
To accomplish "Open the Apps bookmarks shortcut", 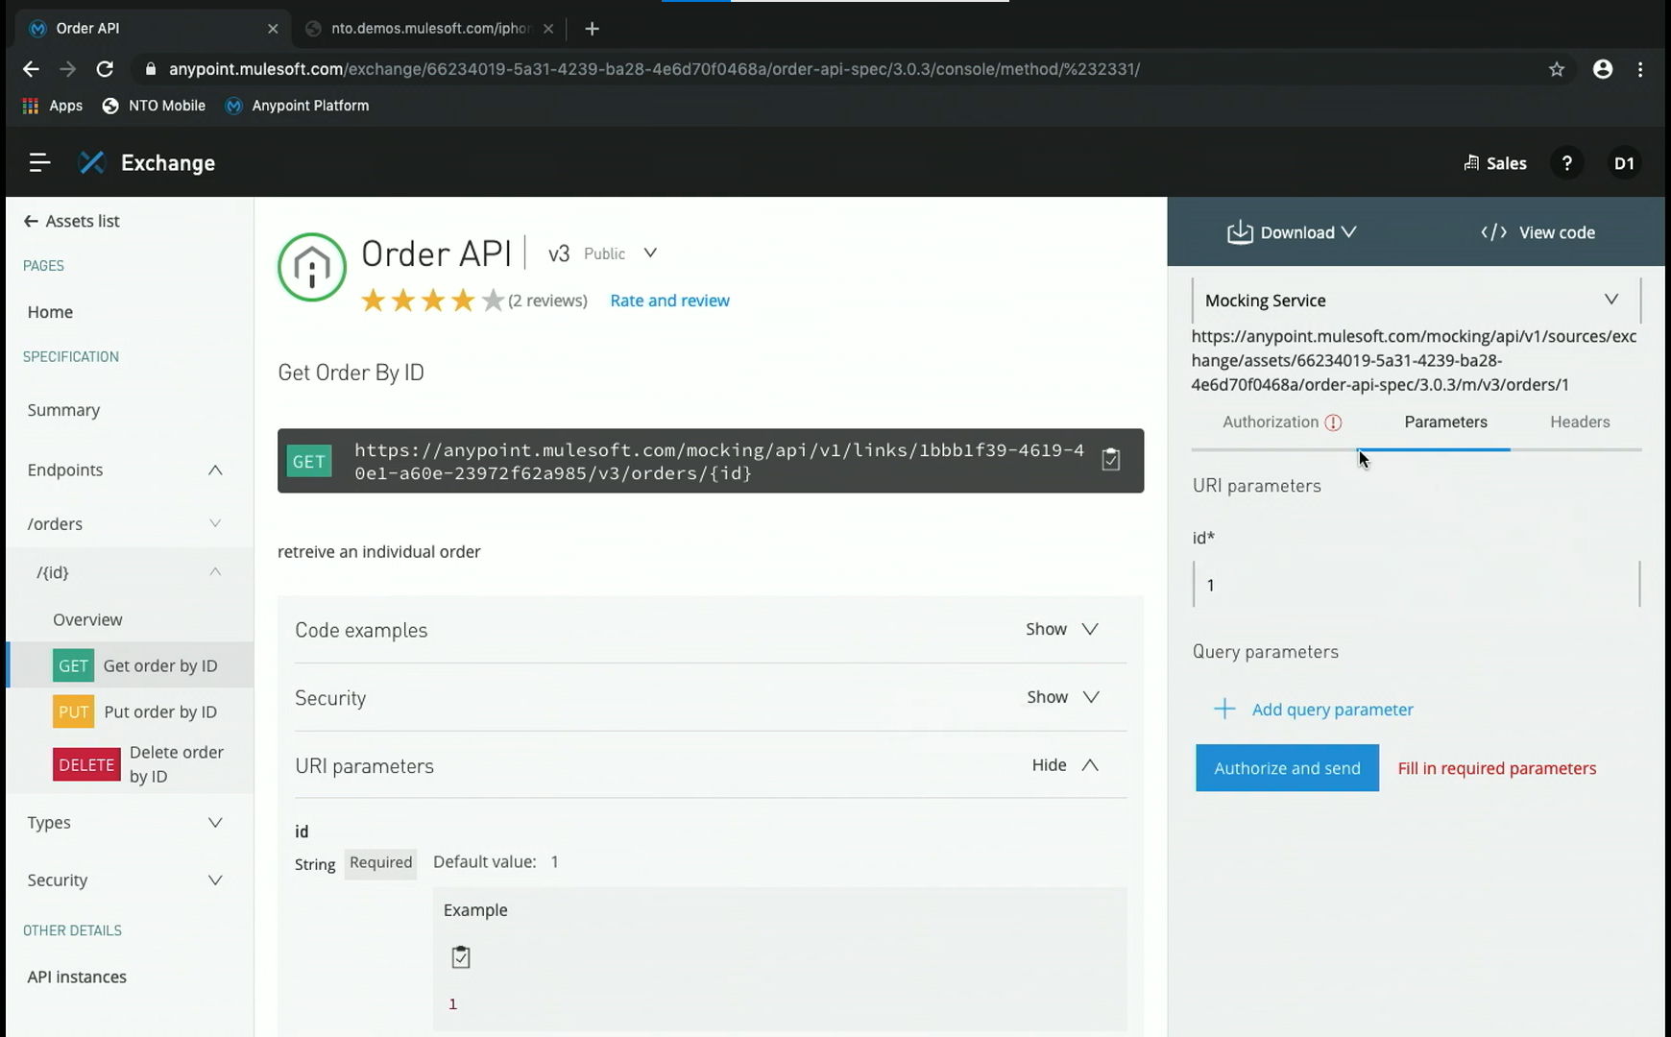I will (x=53, y=106).
